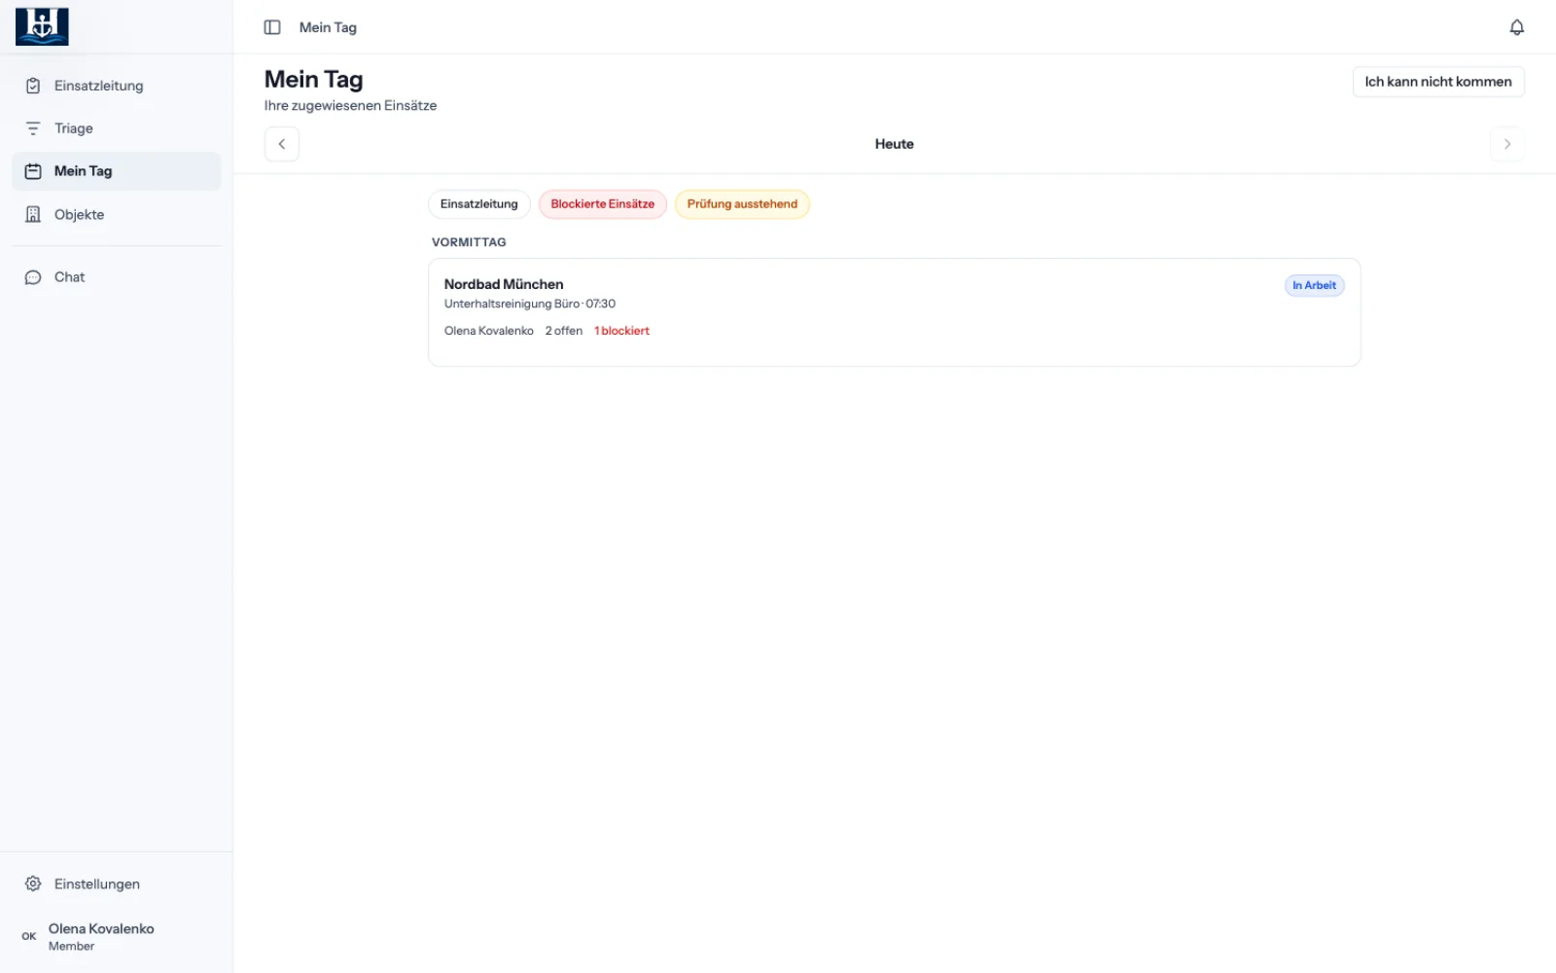Click the 'In Arbeit' status badge
Screen dimensions: 1556x973
click(x=1314, y=285)
